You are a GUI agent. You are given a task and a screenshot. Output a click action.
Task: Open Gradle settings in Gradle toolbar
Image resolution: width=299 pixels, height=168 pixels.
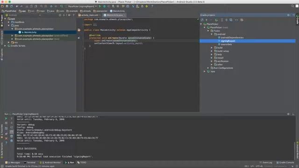click(x=242, y=20)
